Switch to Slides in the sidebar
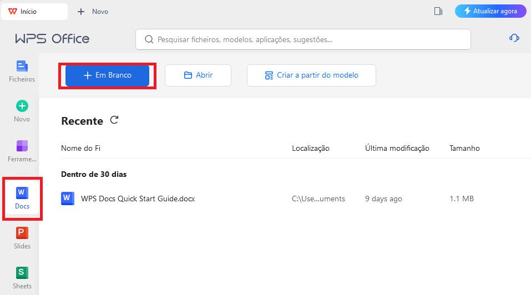531x295 pixels. click(22, 238)
